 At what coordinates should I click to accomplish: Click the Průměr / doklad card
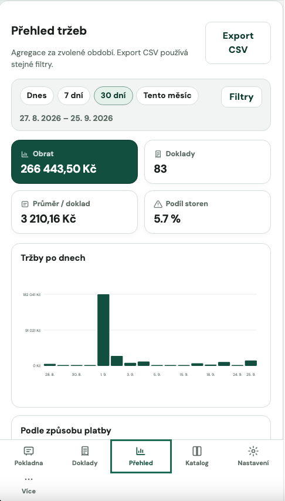click(x=74, y=212)
